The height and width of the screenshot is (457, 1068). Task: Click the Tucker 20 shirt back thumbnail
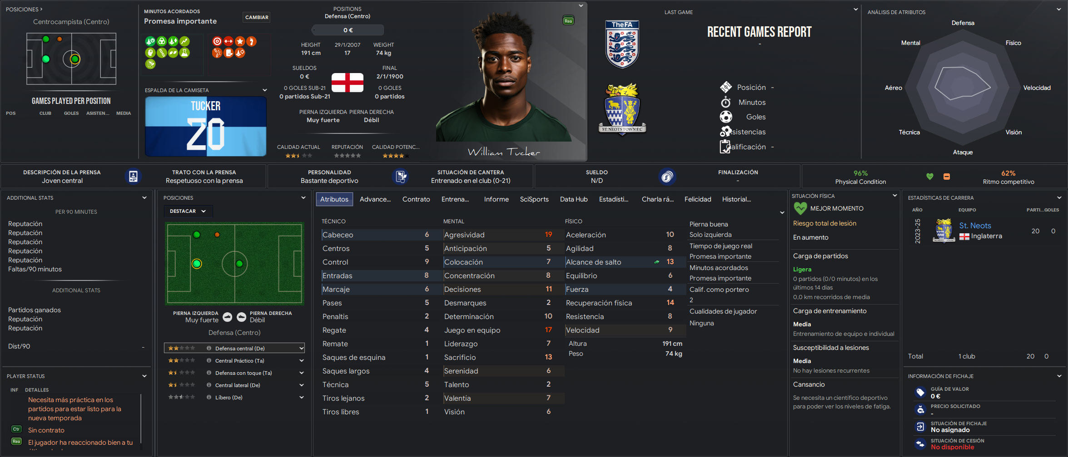pos(206,126)
